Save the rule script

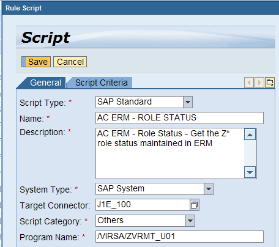click(36, 62)
